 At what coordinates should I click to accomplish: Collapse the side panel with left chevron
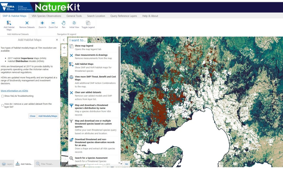[64, 40]
